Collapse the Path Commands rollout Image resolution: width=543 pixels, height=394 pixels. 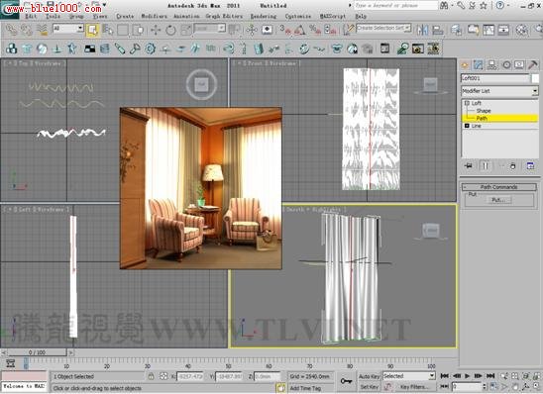point(499,187)
